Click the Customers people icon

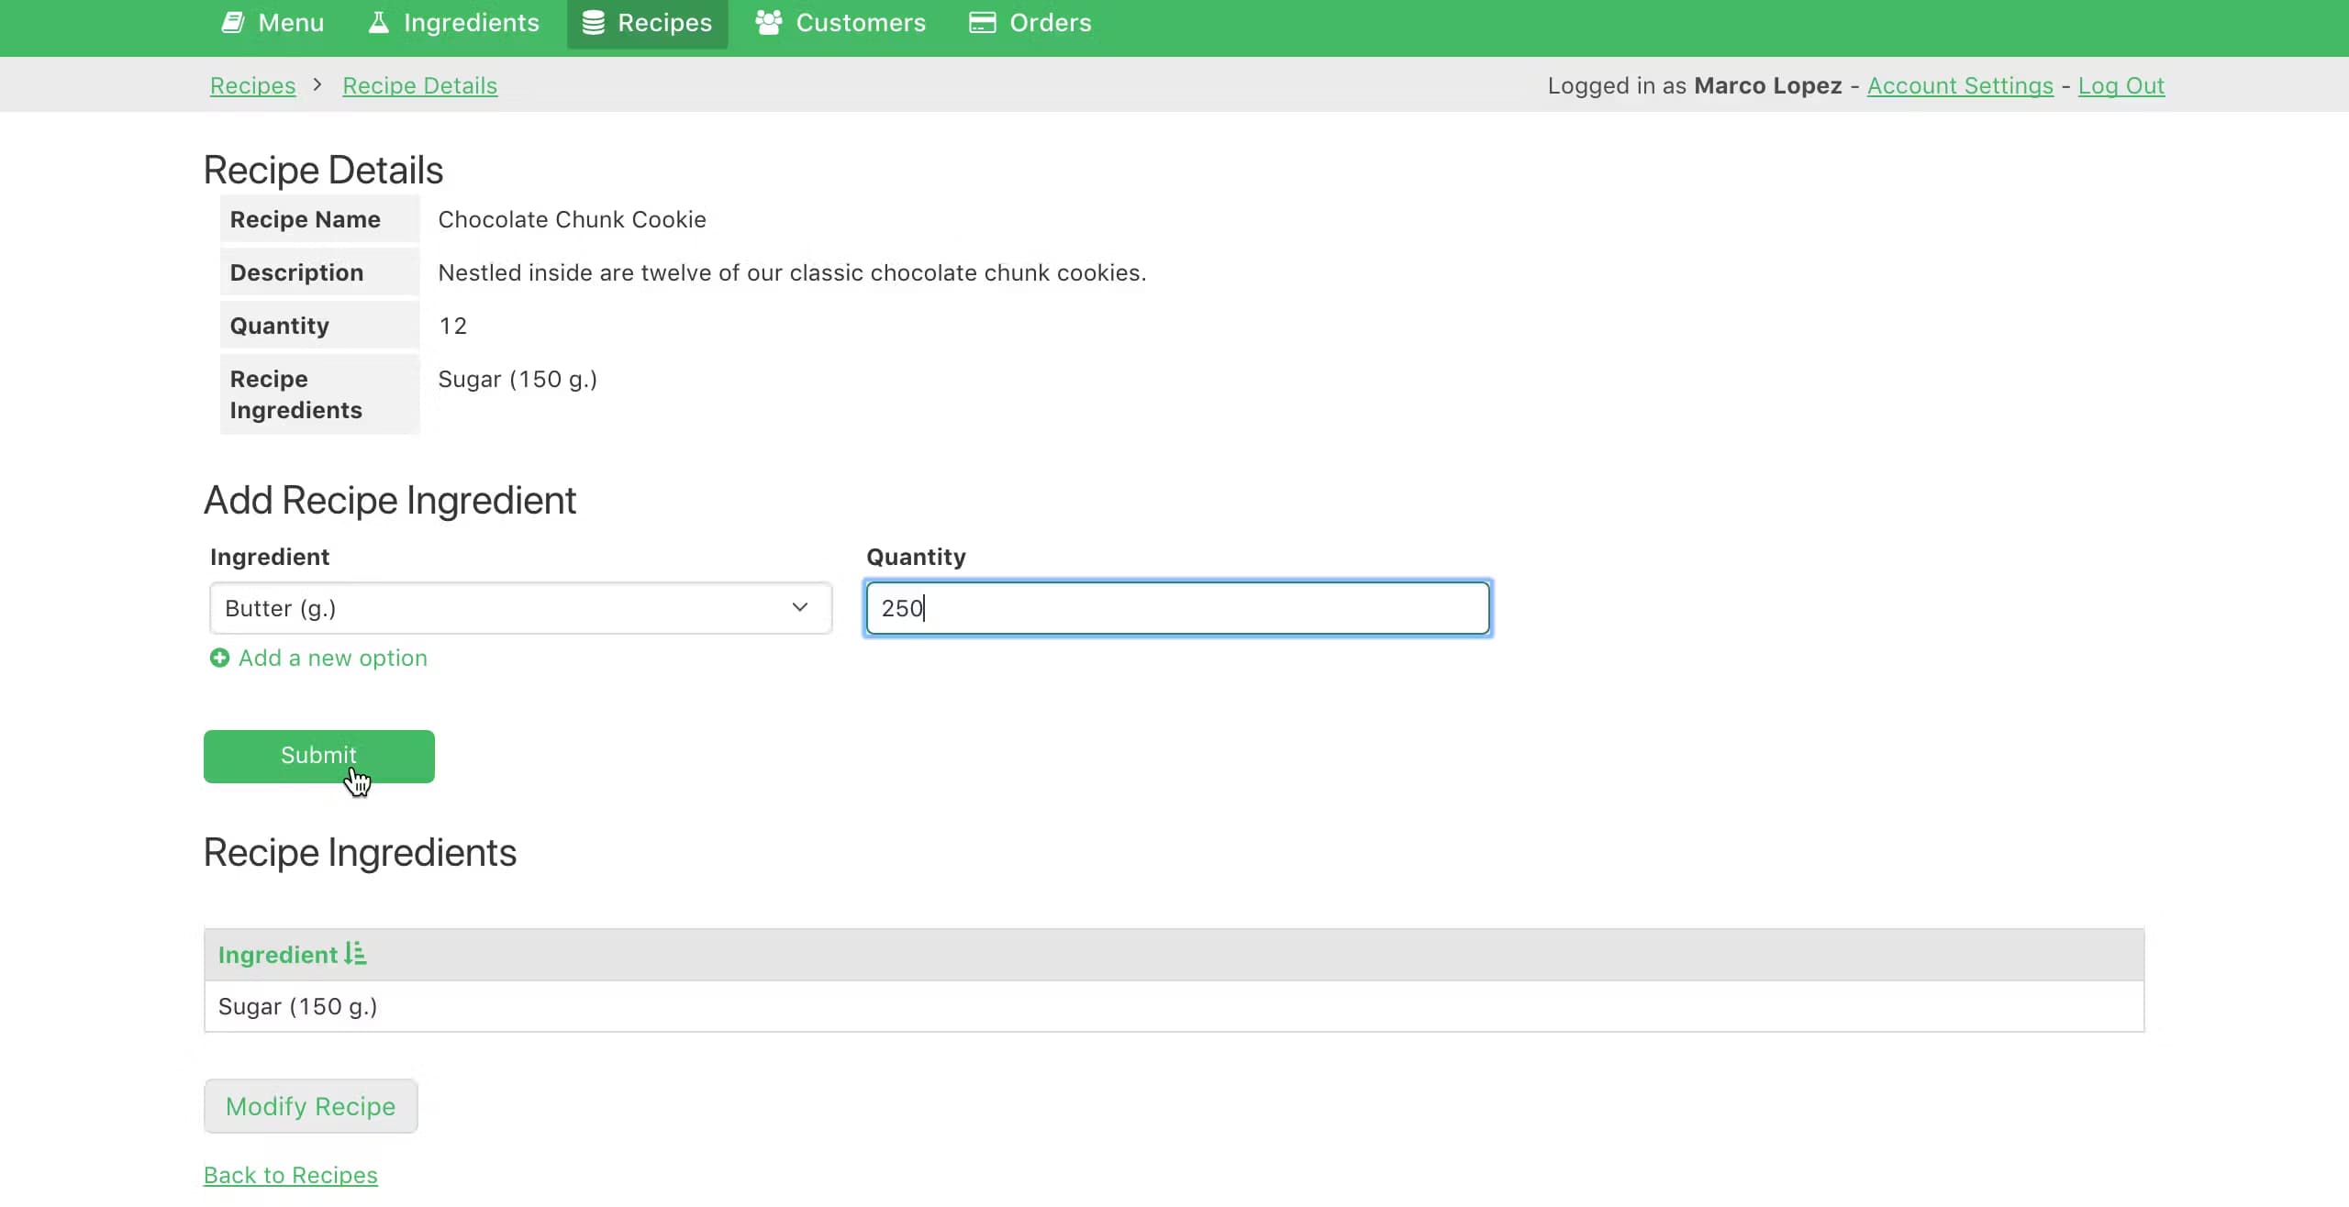point(769,23)
